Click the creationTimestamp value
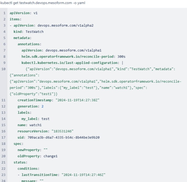This screenshot has height=182, width=187. (x=77, y=100)
